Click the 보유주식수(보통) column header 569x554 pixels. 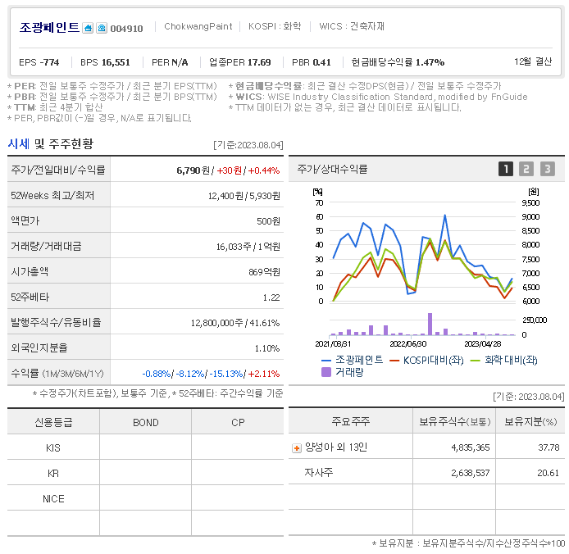click(455, 421)
